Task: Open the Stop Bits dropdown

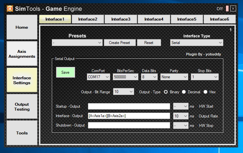Action: pos(205,77)
